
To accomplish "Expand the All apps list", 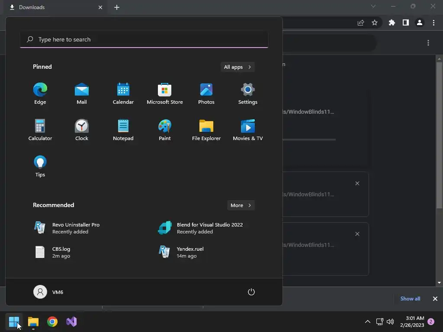I will click(238, 67).
